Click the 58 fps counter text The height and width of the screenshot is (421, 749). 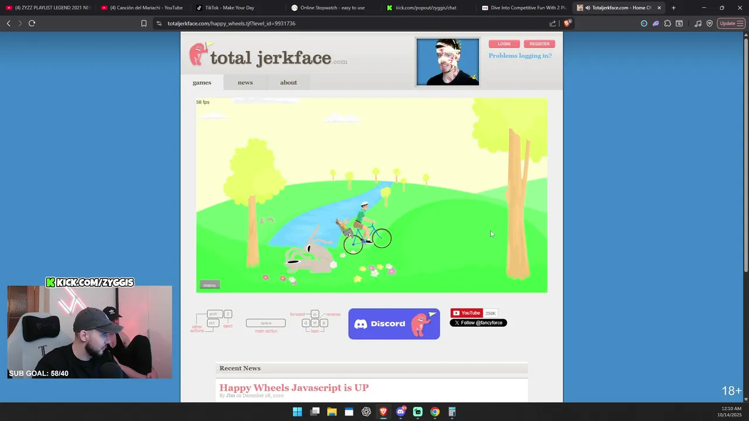click(202, 102)
